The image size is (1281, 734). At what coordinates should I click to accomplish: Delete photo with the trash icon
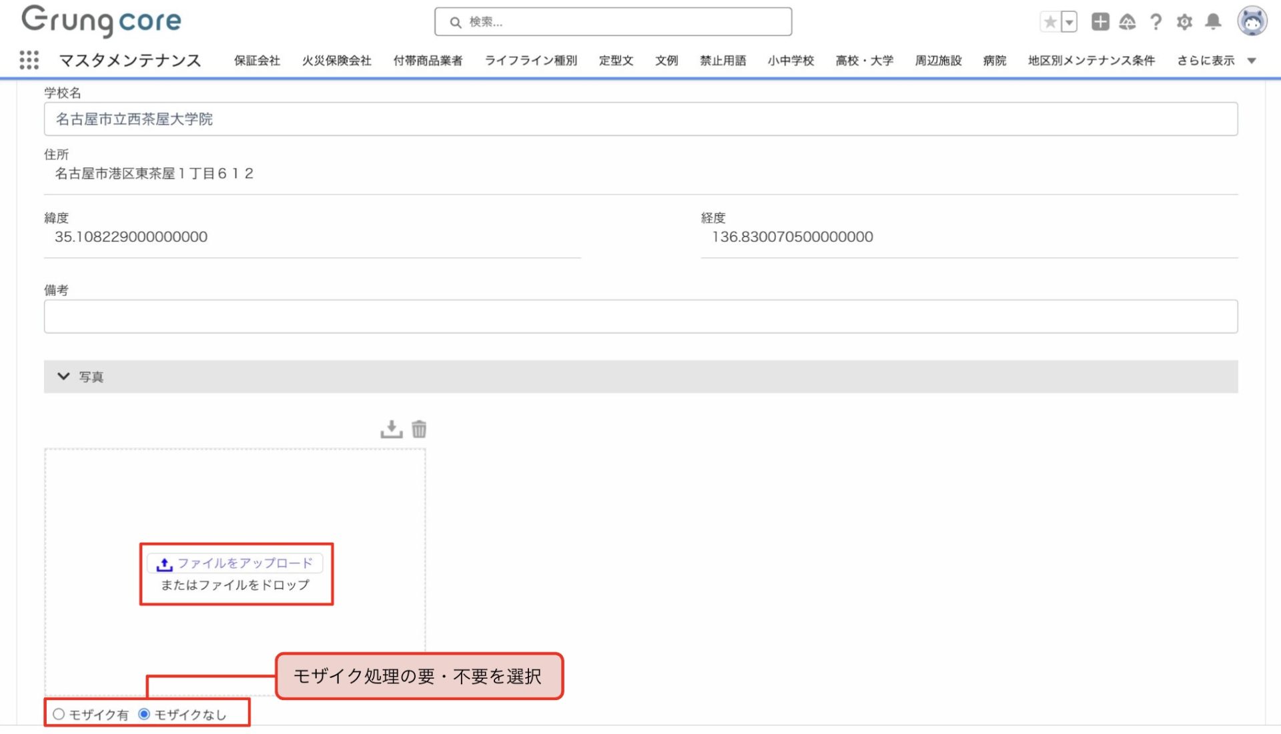pyautogui.click(x=419, y=429)
